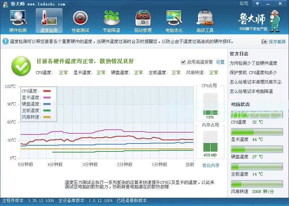Screen dimensions: 289x206
Task: Click the 电脑状态 section heading
Action: pos(240,104)
